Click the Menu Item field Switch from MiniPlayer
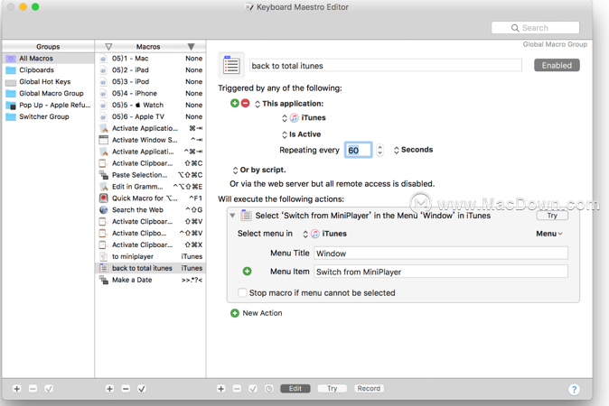This screenshot has width=609, height=406. pos(441,272)
